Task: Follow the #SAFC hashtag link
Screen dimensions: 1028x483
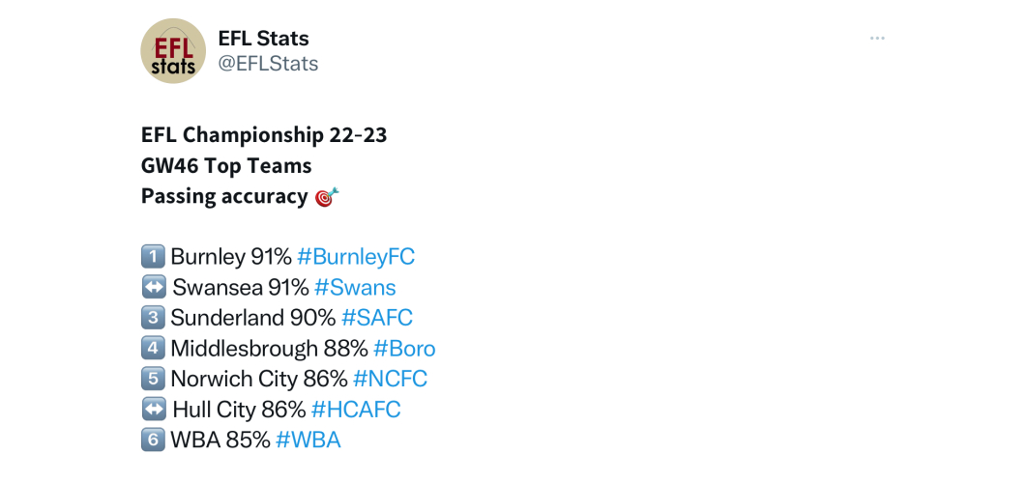Action: (x=376, y=318)
